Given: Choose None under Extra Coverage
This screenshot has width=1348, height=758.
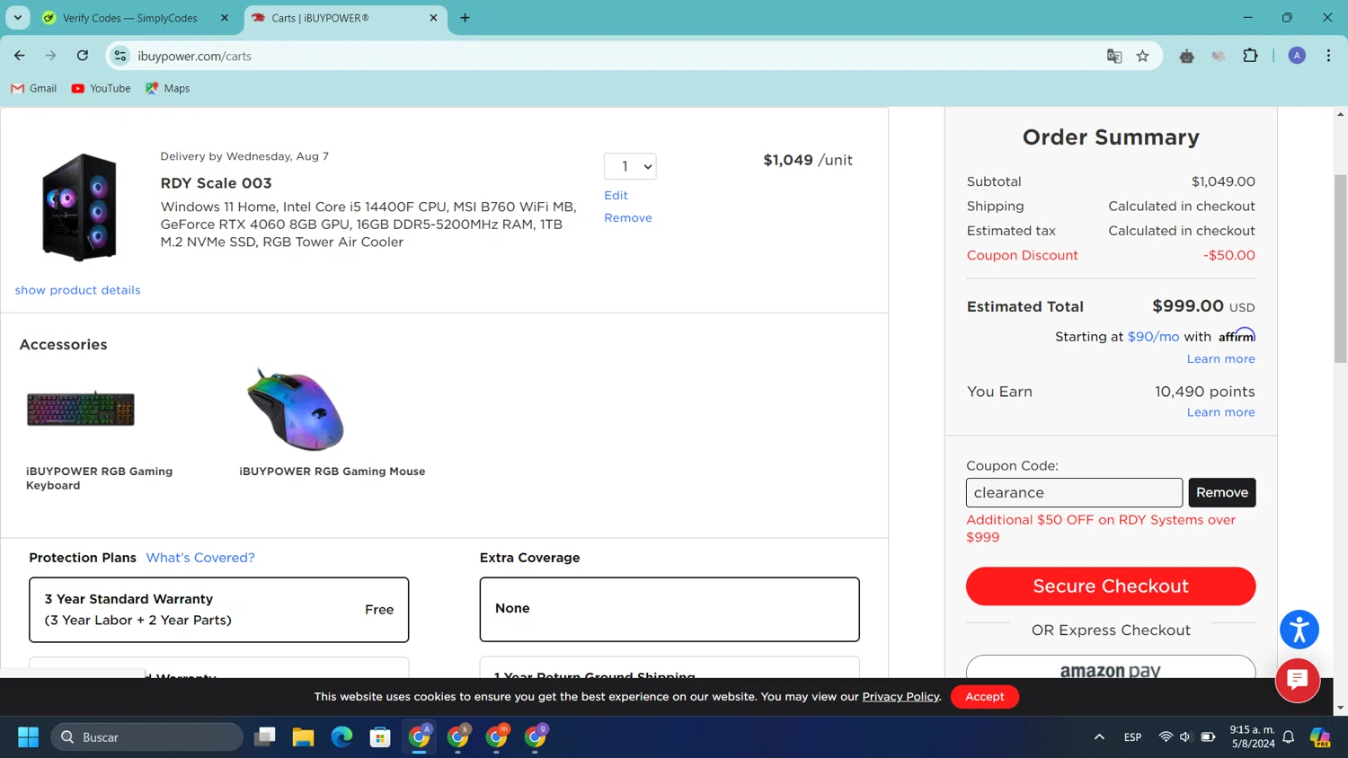Looking at the screenshot, I should click(670, 609).
